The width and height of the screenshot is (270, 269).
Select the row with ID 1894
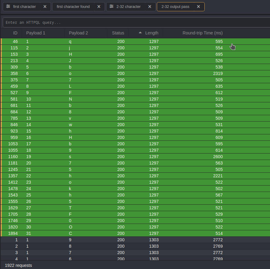tap(122, 233)
